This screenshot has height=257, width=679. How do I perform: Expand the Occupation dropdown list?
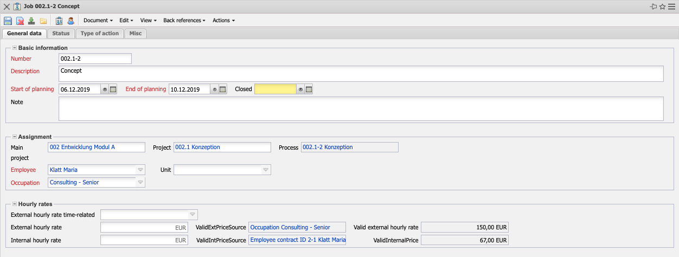[x=140, y=183]
